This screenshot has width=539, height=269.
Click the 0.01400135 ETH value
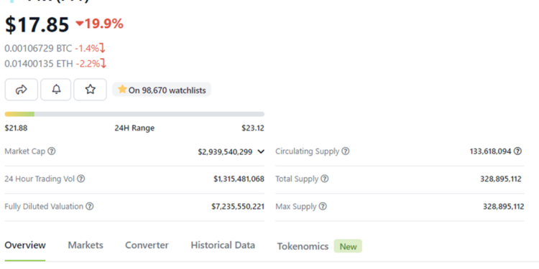point(39,63)
